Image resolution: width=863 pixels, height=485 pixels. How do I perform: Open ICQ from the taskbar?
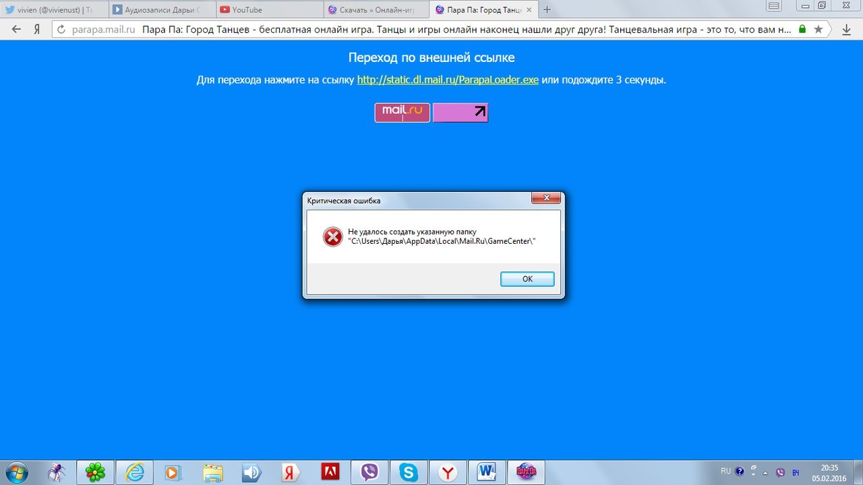(96, 472)
